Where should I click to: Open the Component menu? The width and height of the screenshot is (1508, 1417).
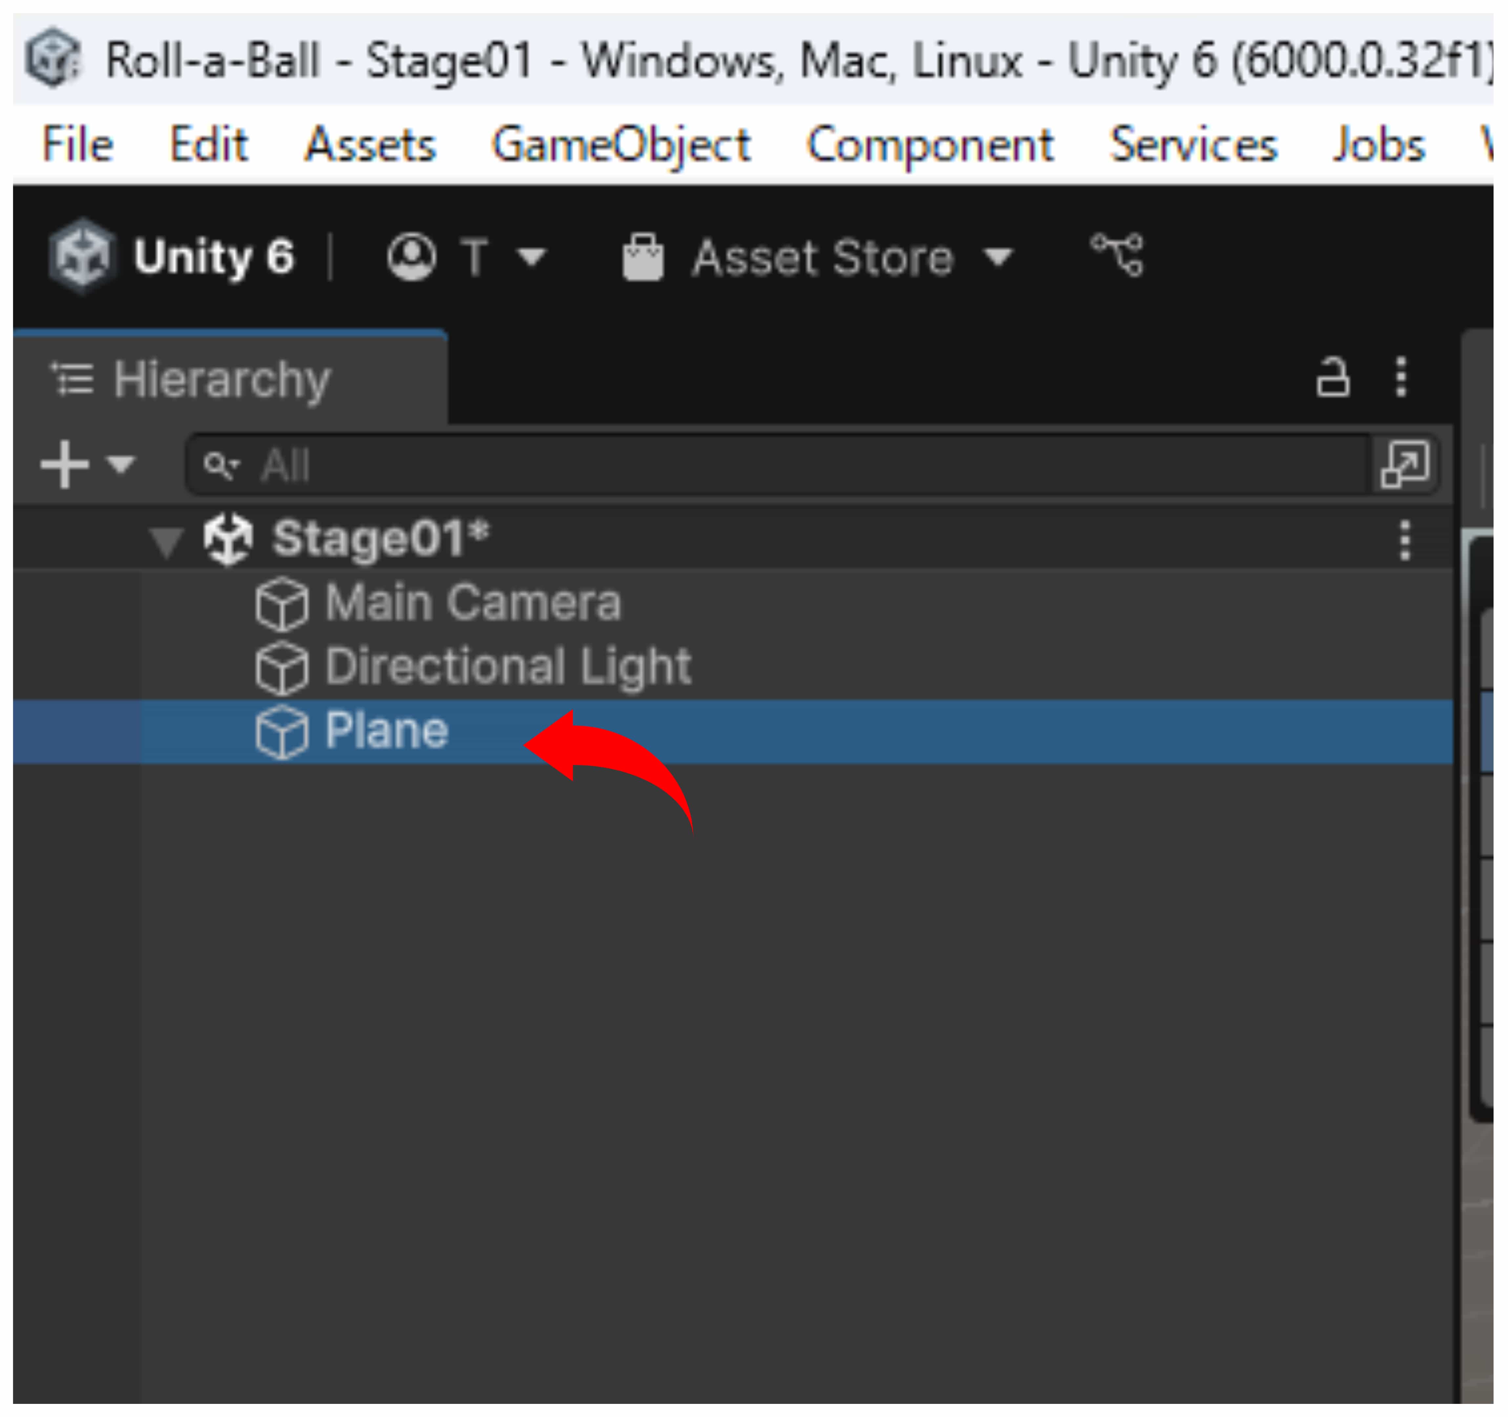tap(930, 144)
